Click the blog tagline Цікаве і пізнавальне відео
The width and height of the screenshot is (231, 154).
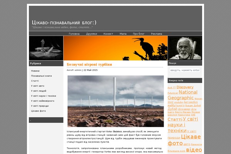click(62, 27)
